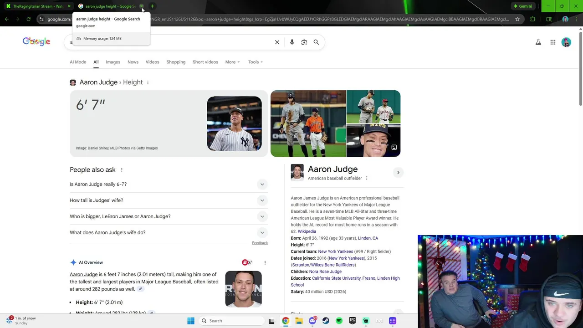Open the snow weather widget
Viewport: 583px width, 328px height.
tap(21, 321)
